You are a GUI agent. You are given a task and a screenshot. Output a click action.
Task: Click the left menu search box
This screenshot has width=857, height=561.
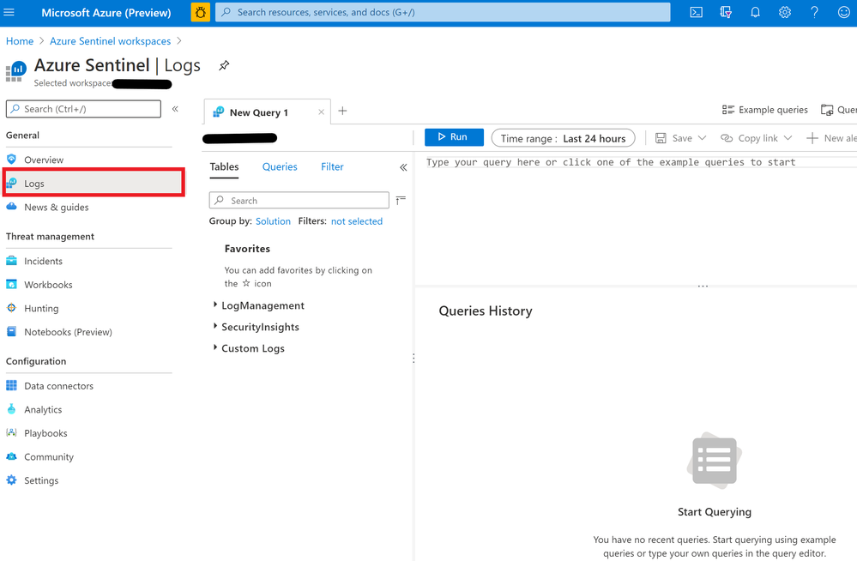pyautogui.click(x=83, y=109)
